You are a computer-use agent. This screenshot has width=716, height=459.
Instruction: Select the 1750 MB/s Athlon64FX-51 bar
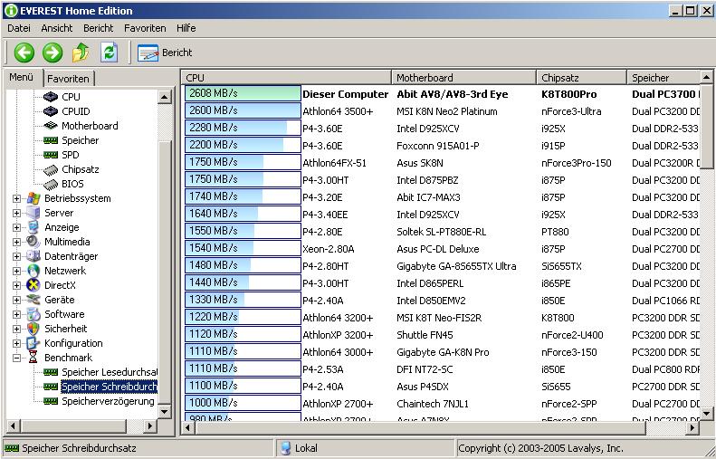(243, 162)
